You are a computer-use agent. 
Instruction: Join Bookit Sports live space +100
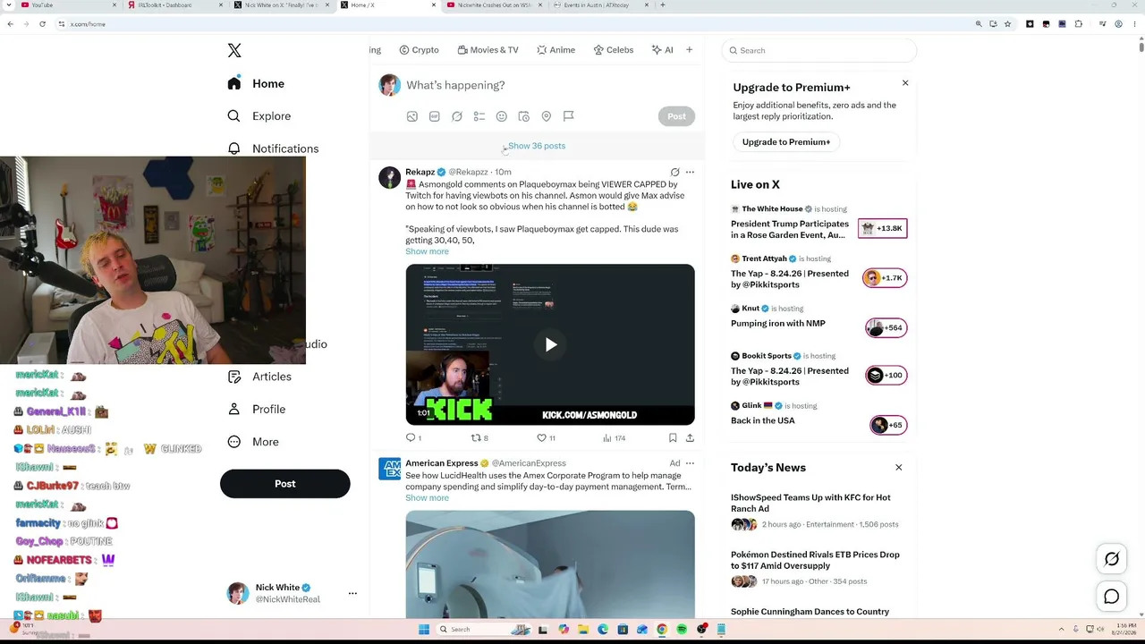[x=886, y=376]
